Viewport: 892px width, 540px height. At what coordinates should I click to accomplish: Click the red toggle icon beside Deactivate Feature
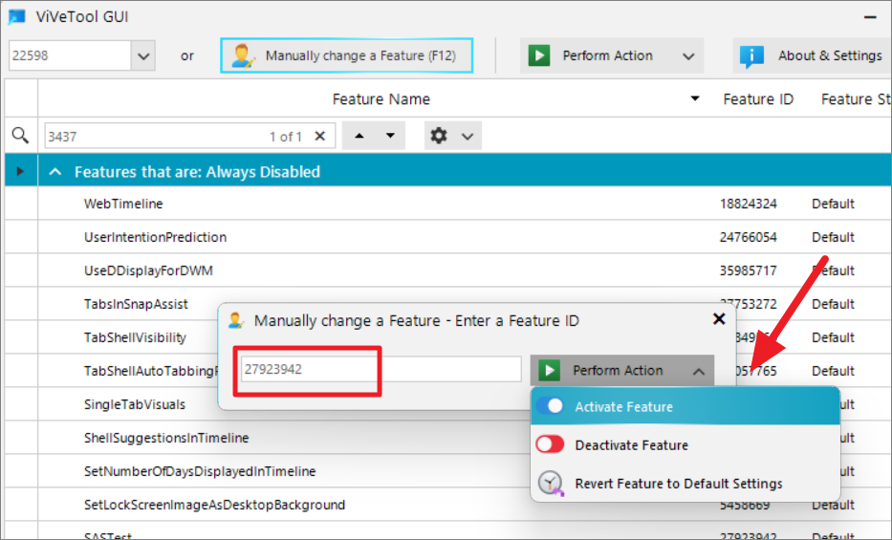[550, 443]
